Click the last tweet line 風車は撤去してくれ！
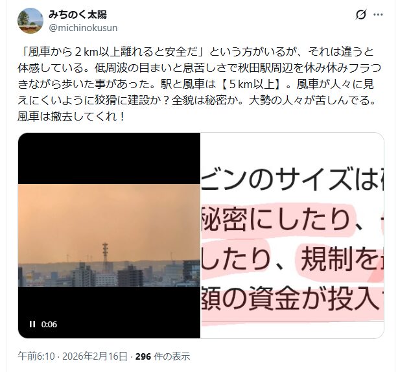This screenshot has height=372, width=398. pos(71,117)
